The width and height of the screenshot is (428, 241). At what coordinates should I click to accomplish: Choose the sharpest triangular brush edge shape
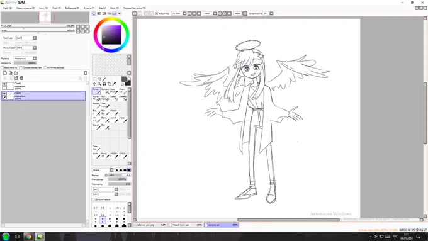(x=117, y=170)
